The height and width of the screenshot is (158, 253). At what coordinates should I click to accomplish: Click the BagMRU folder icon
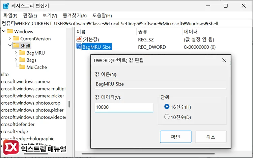point(22,53)
